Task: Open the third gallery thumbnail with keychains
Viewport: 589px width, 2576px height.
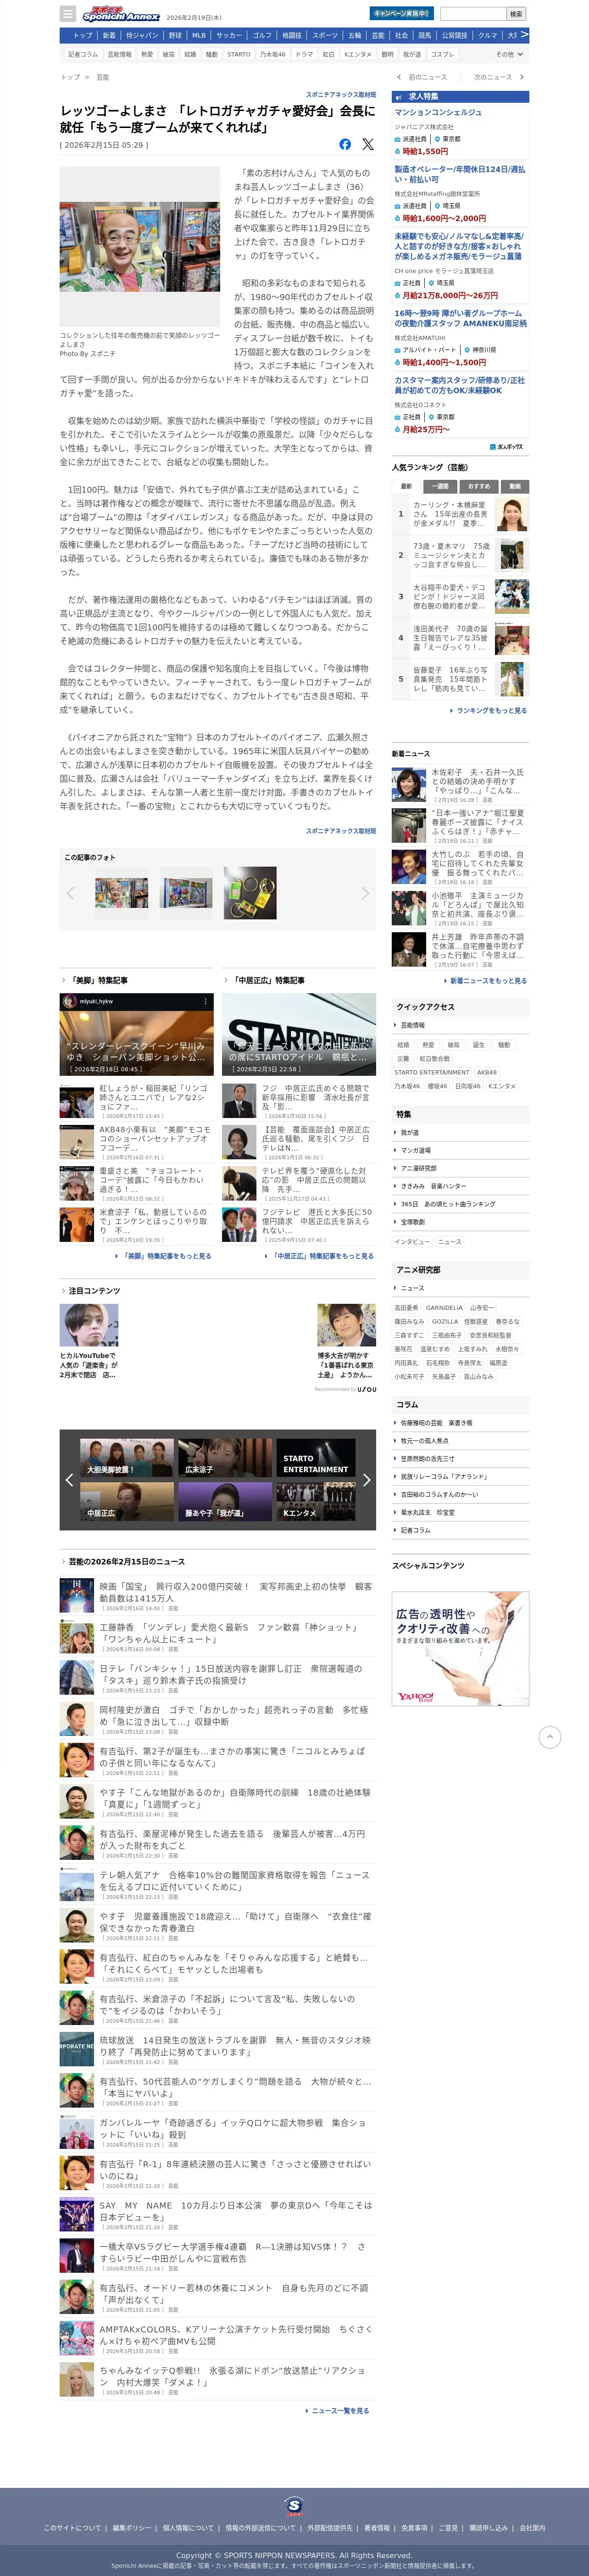Action: pyautogui.click(x=250, y=893)
